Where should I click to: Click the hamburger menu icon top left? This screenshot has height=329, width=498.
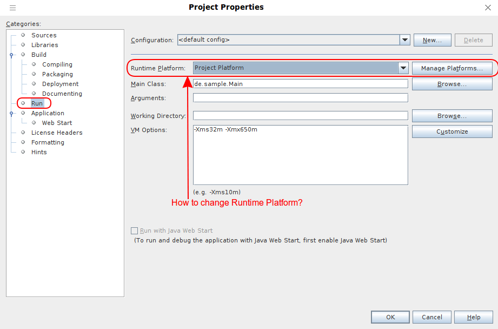14,8
